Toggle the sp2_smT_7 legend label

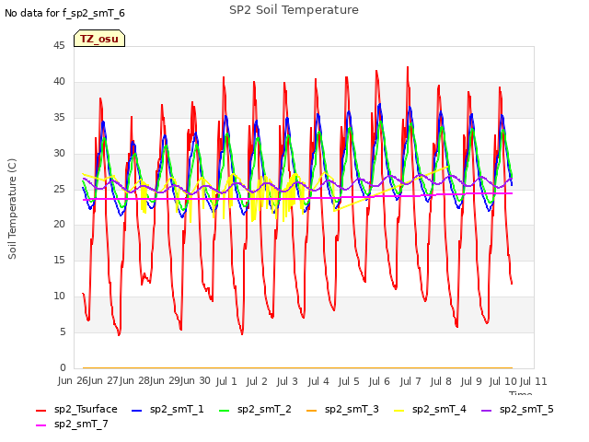pyautogui.click(x=81, y=424)
